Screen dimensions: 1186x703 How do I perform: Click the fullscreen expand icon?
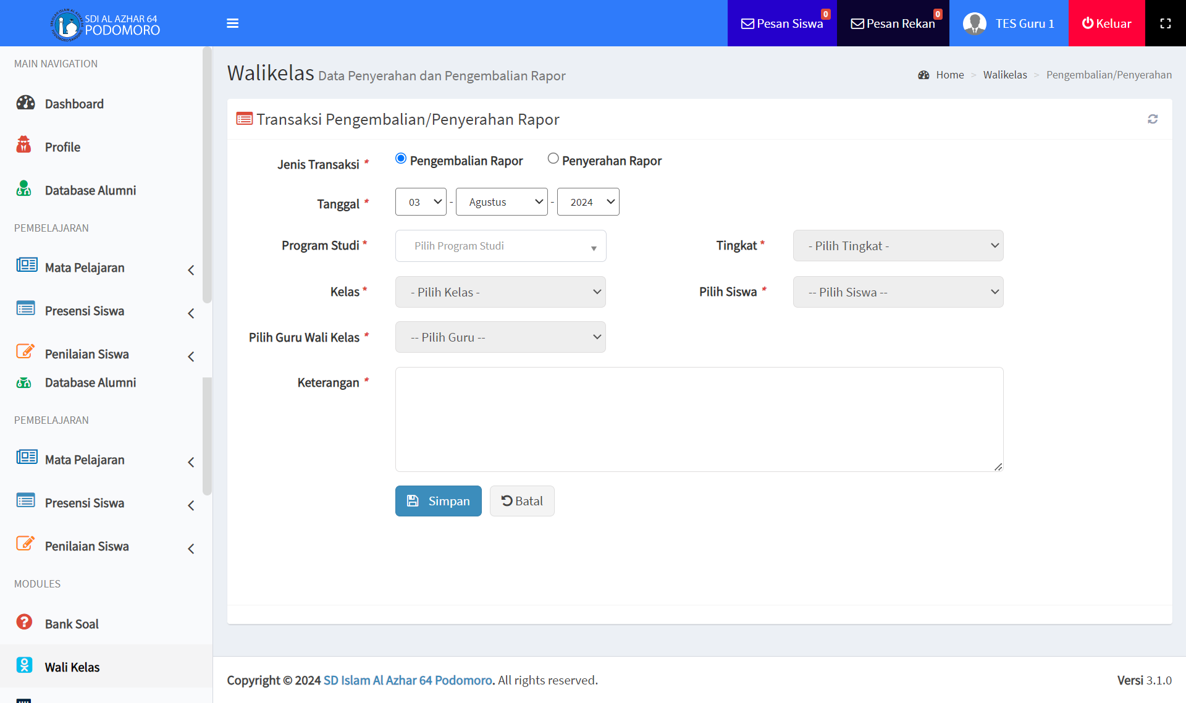click(x=1165, y=23)
